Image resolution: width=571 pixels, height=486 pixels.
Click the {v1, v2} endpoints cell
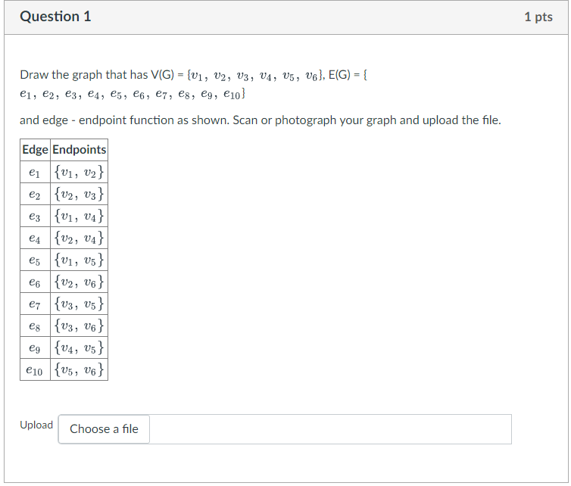tap(79, 172)
